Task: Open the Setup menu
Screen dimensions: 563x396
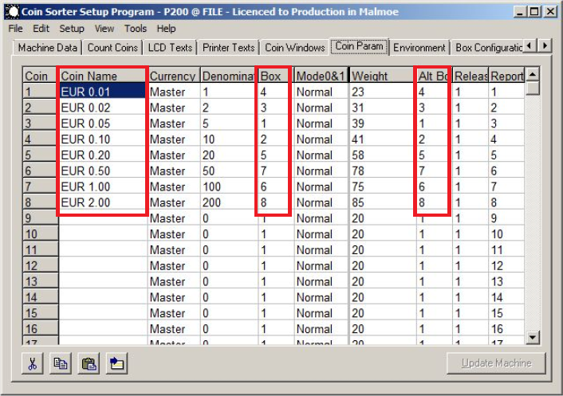Action: [71, 28]
